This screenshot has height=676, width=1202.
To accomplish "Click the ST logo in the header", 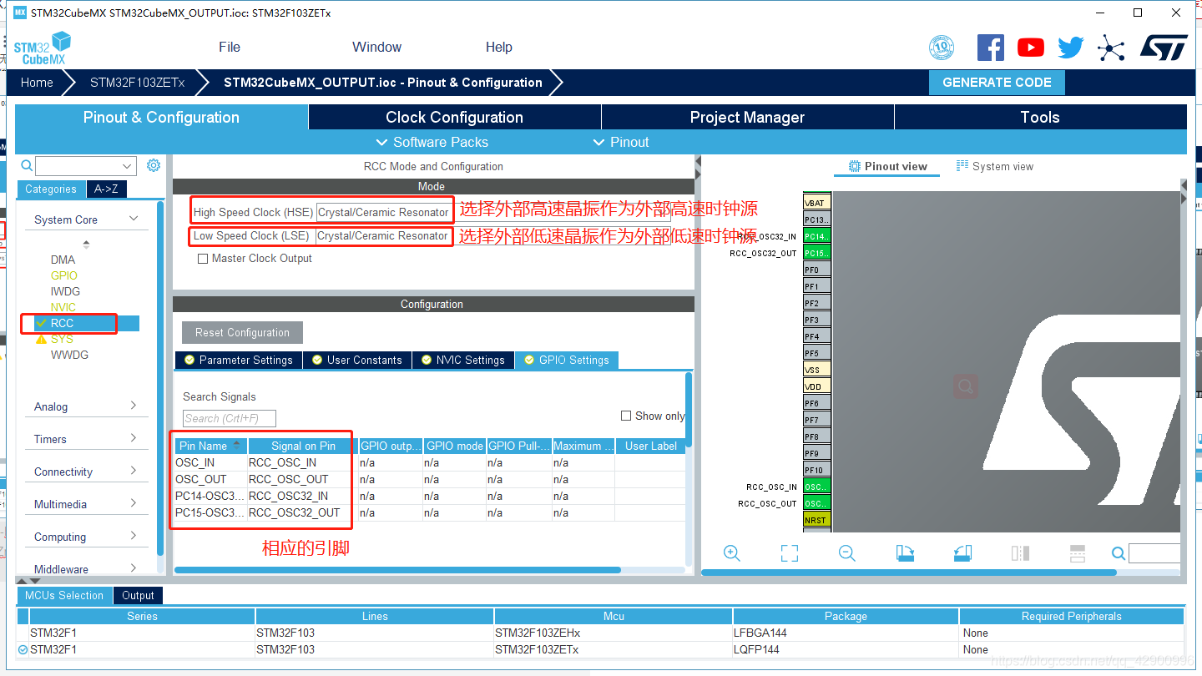I will tap(1164, 48).
